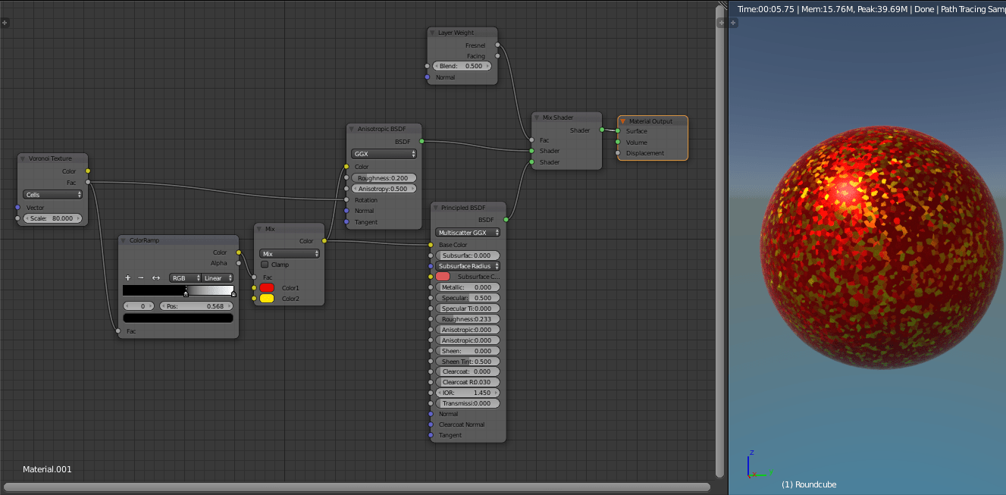The height and width of the screenshot is (495, 1006).
Task: Click the red Color1 swatch
Action: click(x=267, y=288)
